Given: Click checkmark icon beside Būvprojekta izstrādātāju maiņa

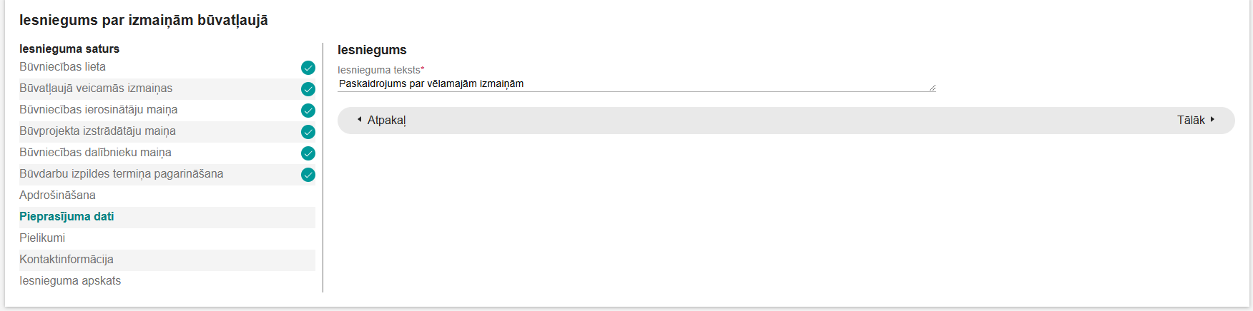Looking at the screenshot, I should (x=308, y=132).
